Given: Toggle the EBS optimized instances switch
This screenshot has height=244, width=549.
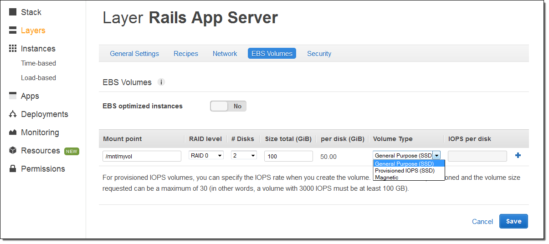Looking at the screenshot, I should [x=228, y=106].
